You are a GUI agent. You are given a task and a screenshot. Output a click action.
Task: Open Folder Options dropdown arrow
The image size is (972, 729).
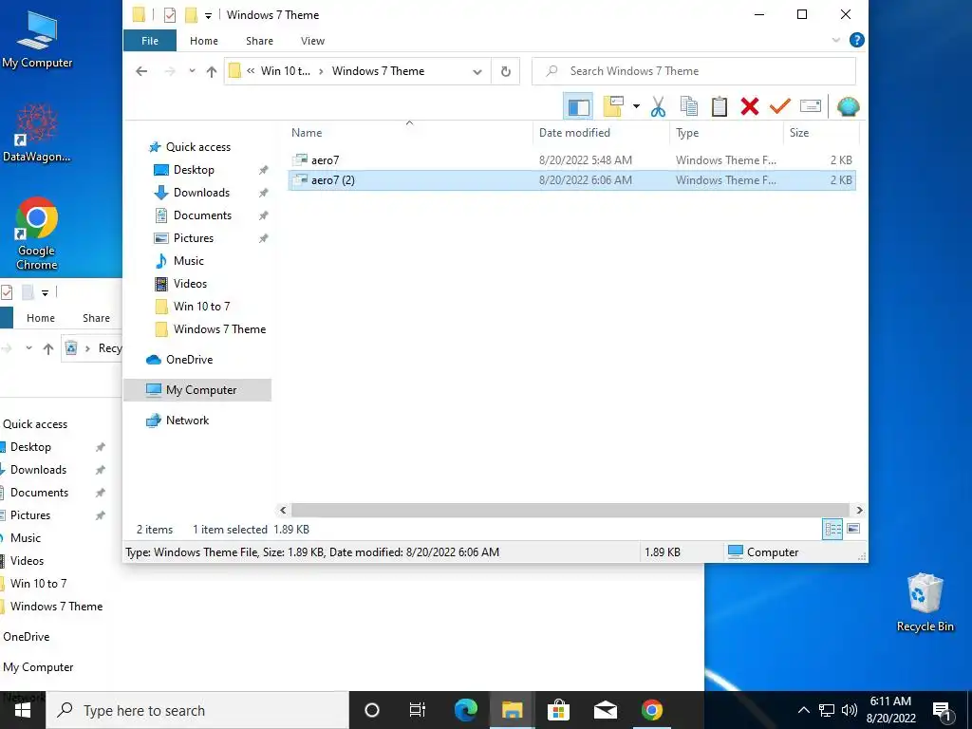click(636, 106)
